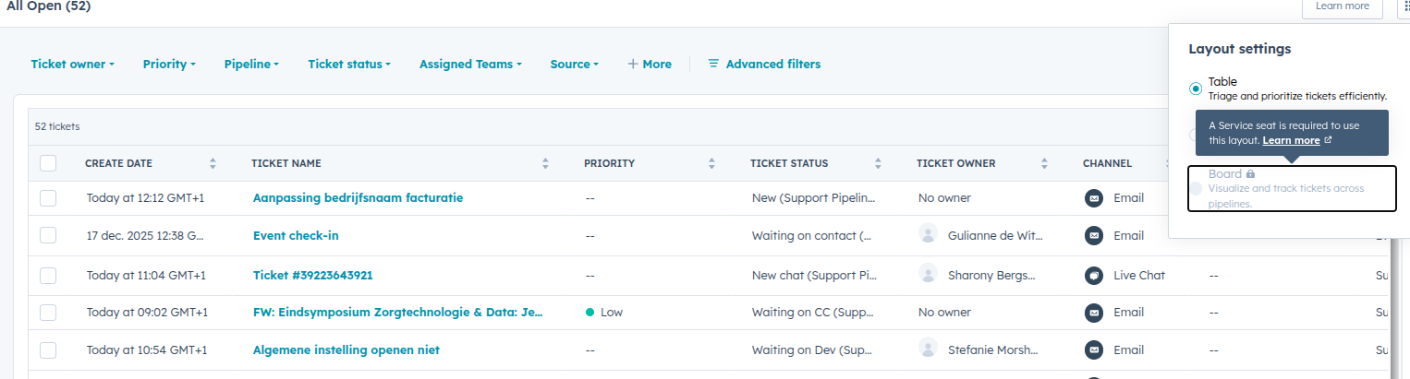Click the Live Chat channel icon

(1094, 275)
